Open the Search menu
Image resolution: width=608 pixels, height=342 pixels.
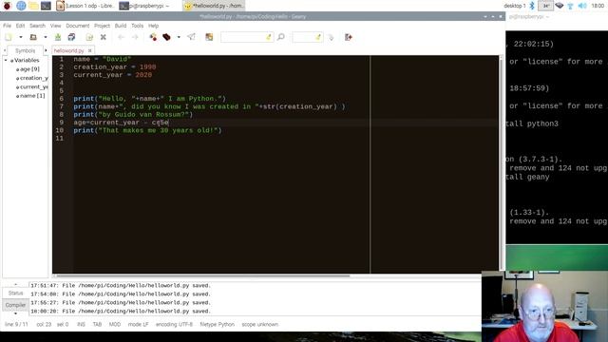[x=38, y=26]
